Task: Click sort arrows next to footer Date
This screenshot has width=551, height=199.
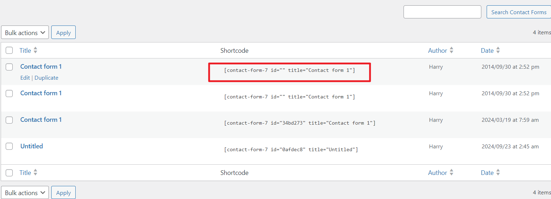Action: coord(498,173)
